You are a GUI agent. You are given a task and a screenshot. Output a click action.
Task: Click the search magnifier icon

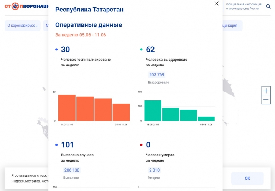[x=268, y=6]
